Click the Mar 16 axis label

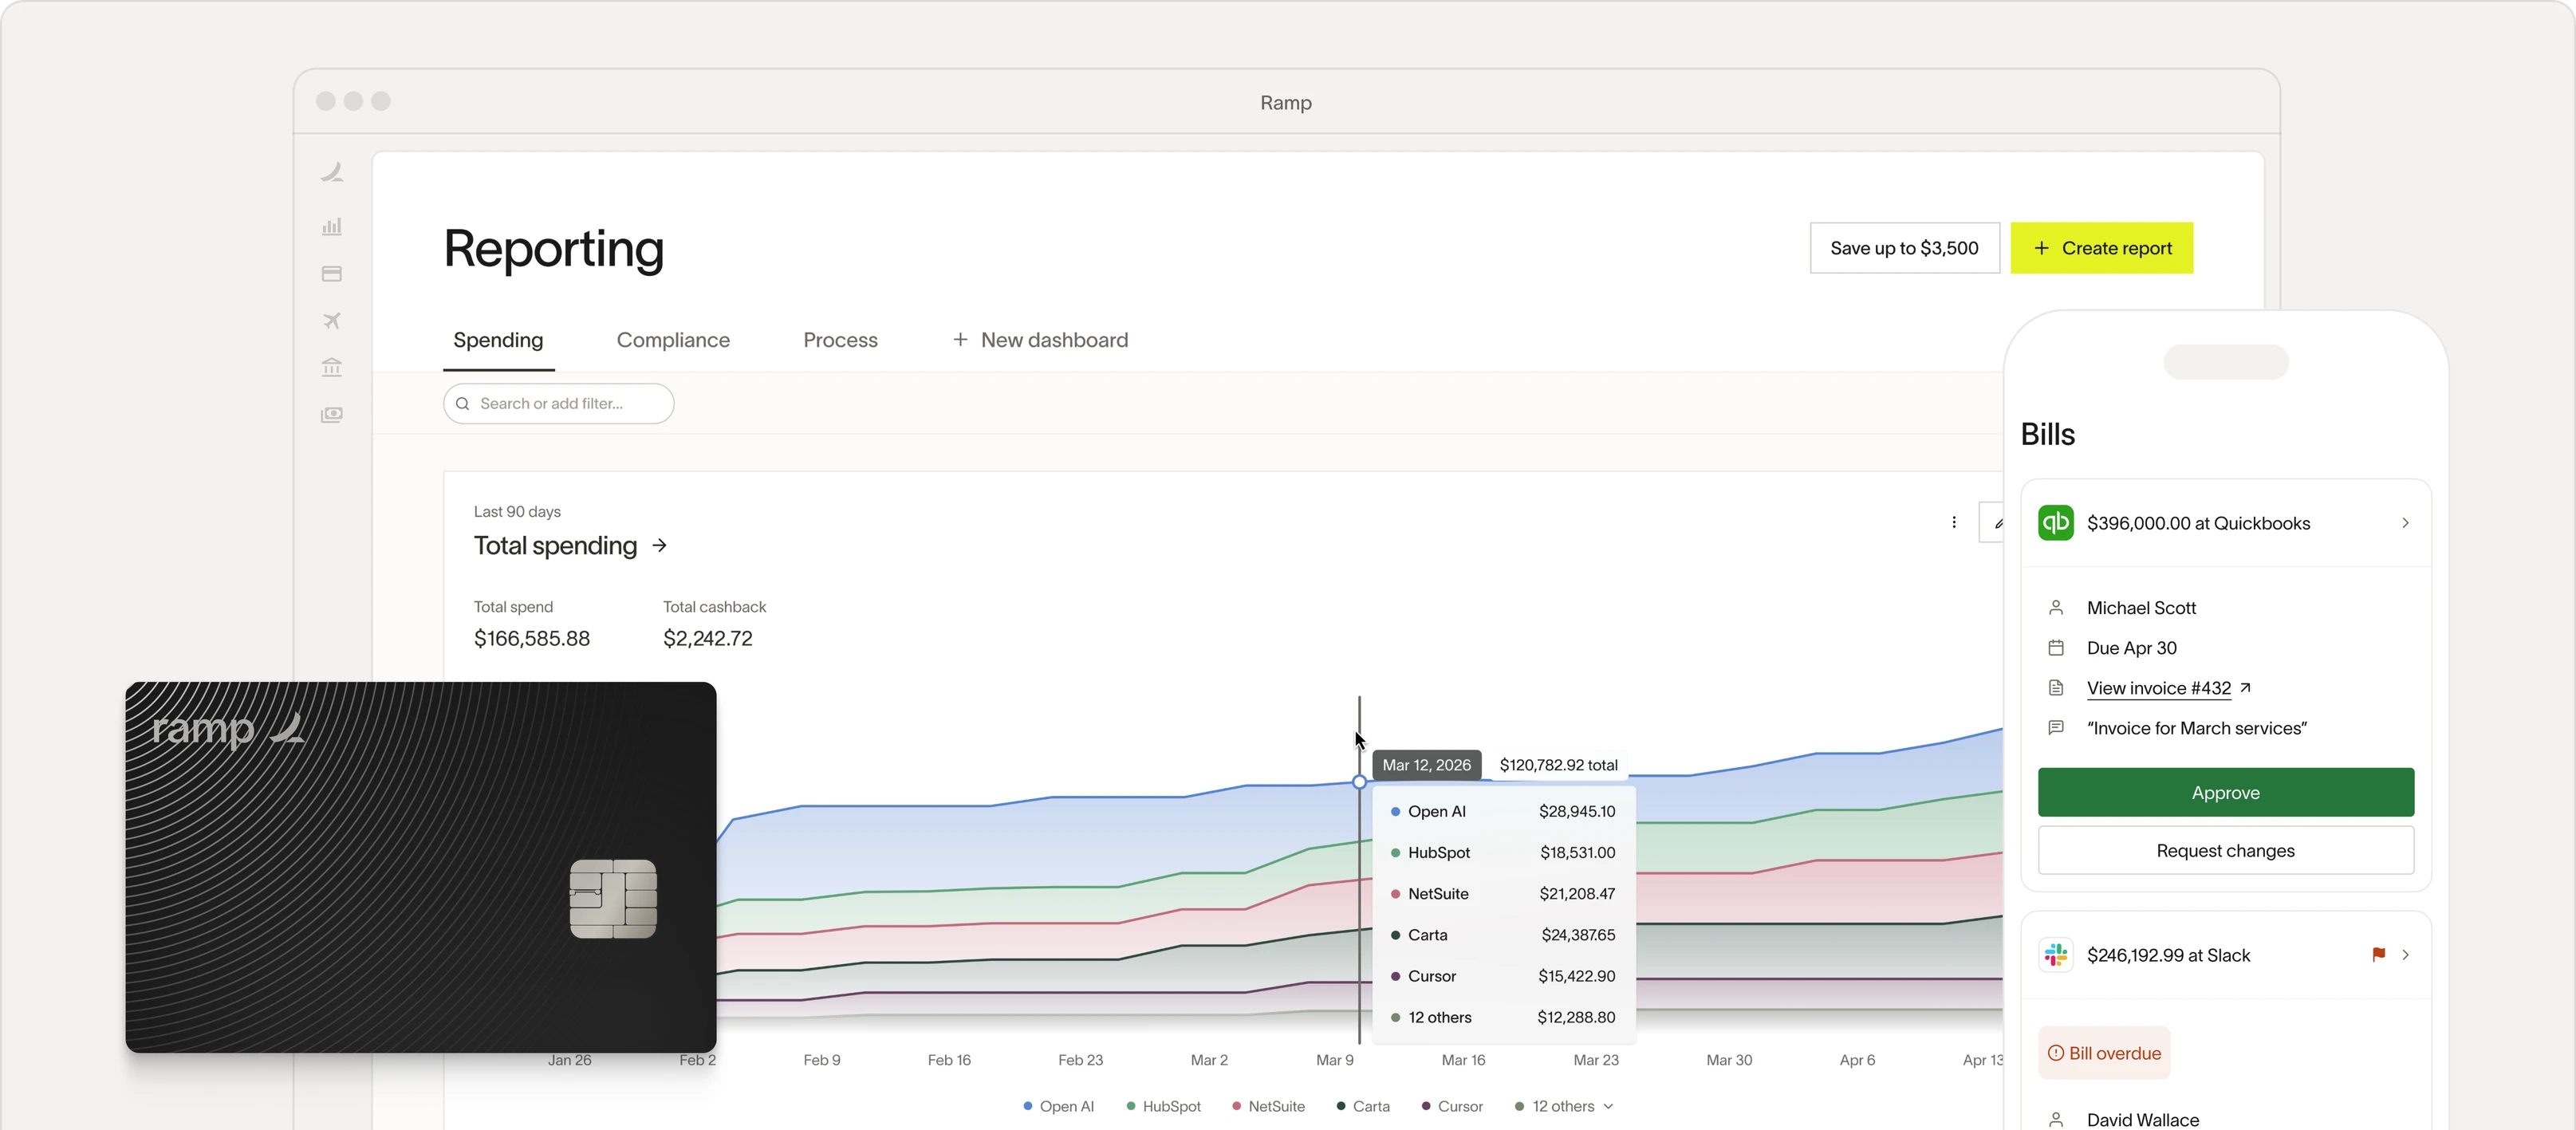[1463, 1059]
